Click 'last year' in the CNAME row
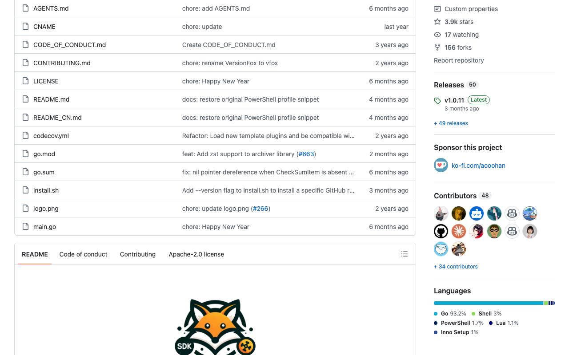Screen dimensions: 569x355 coord(396,27)
